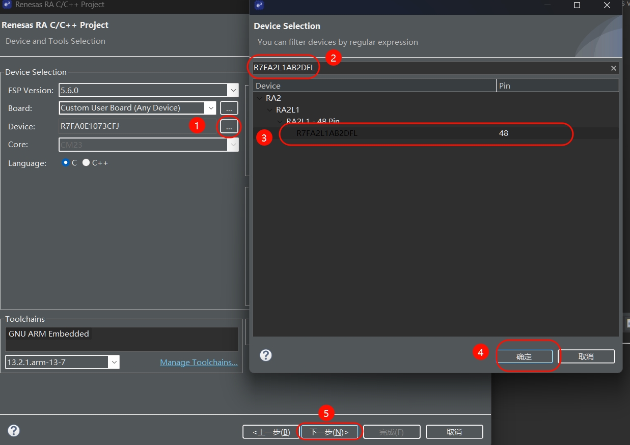Collapse the RA2L1 - 48 Pin node
630x445 pixels.
[x=280, y=122]
